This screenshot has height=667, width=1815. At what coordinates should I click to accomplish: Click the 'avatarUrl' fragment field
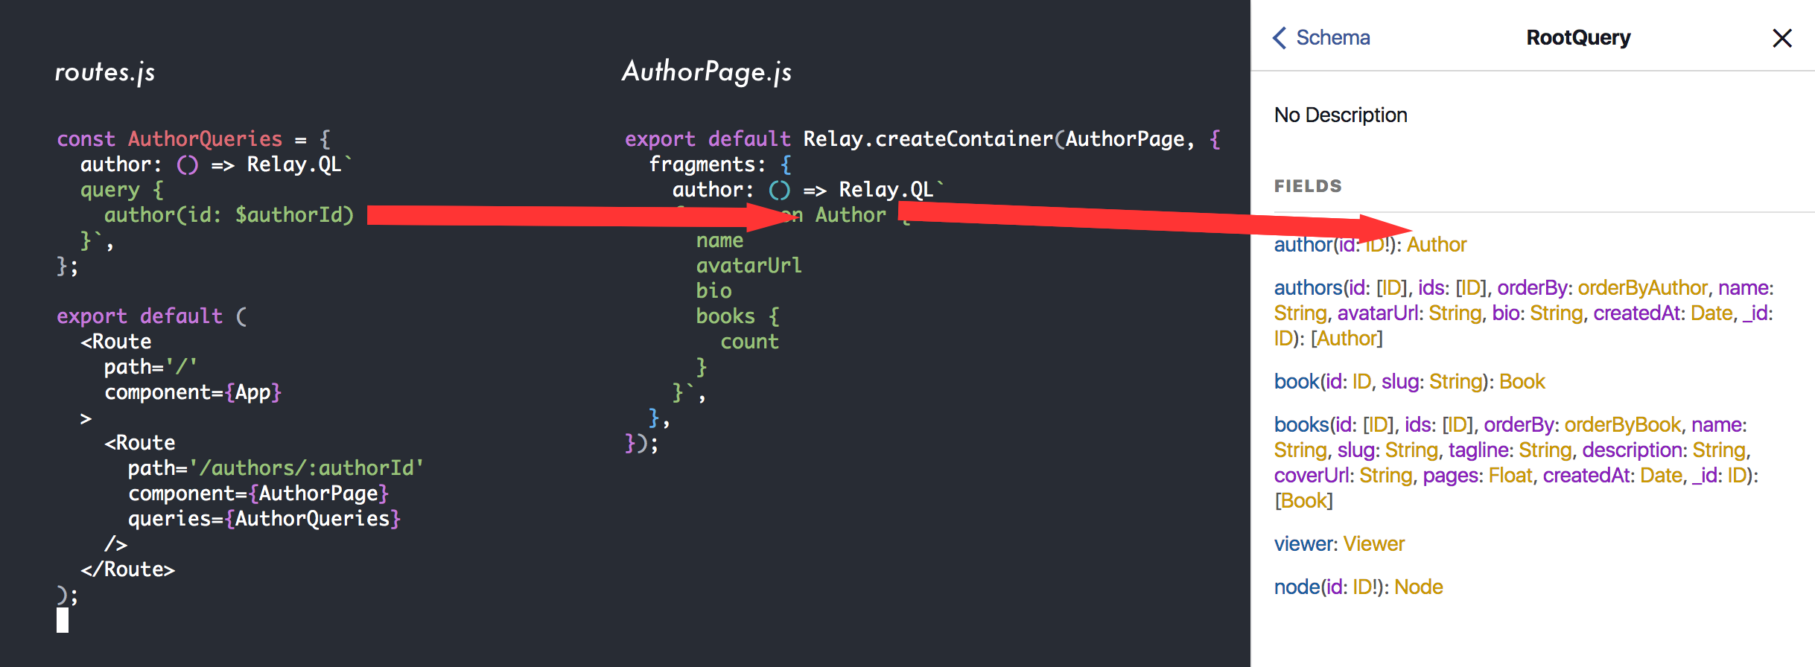(748, 266)
